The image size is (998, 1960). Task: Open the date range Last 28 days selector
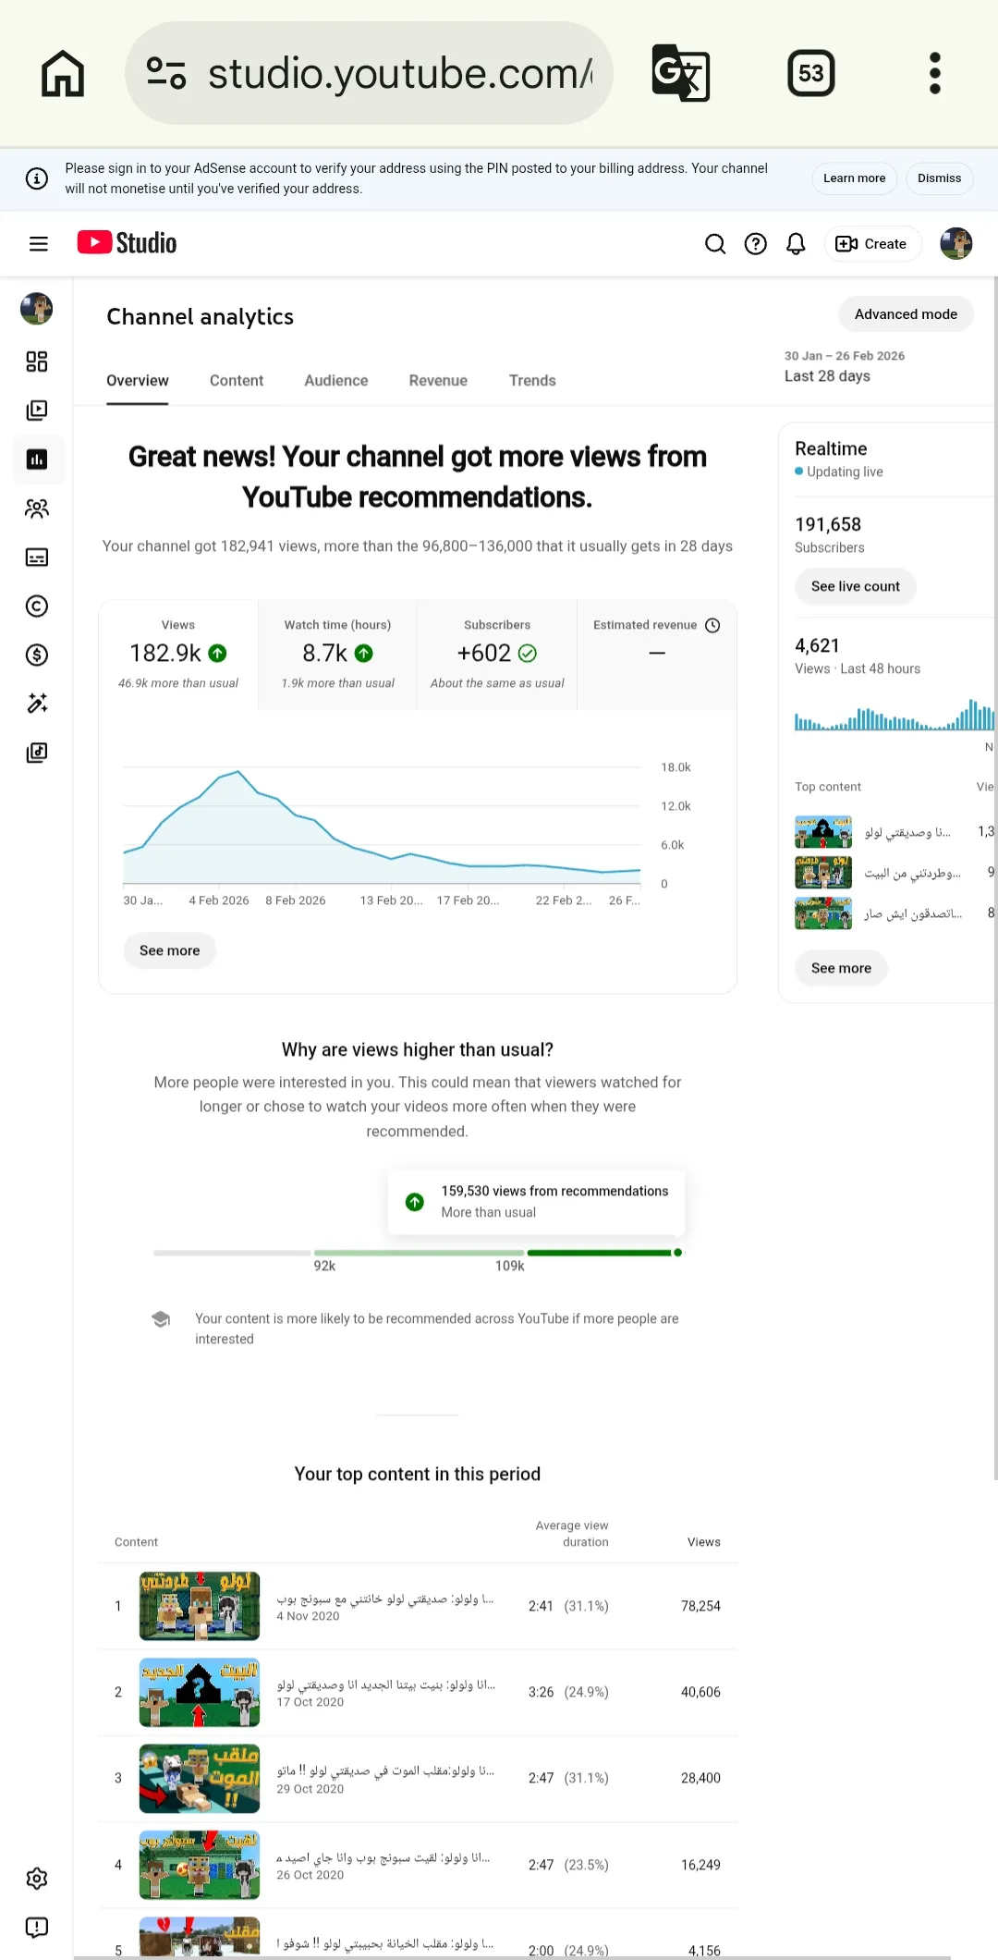pos(845,367)
